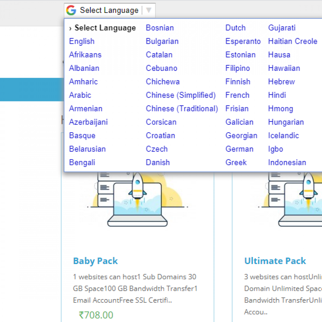Choose Icelandic translation
Viewport: 322px width, 322px height.
pos(283,136)
